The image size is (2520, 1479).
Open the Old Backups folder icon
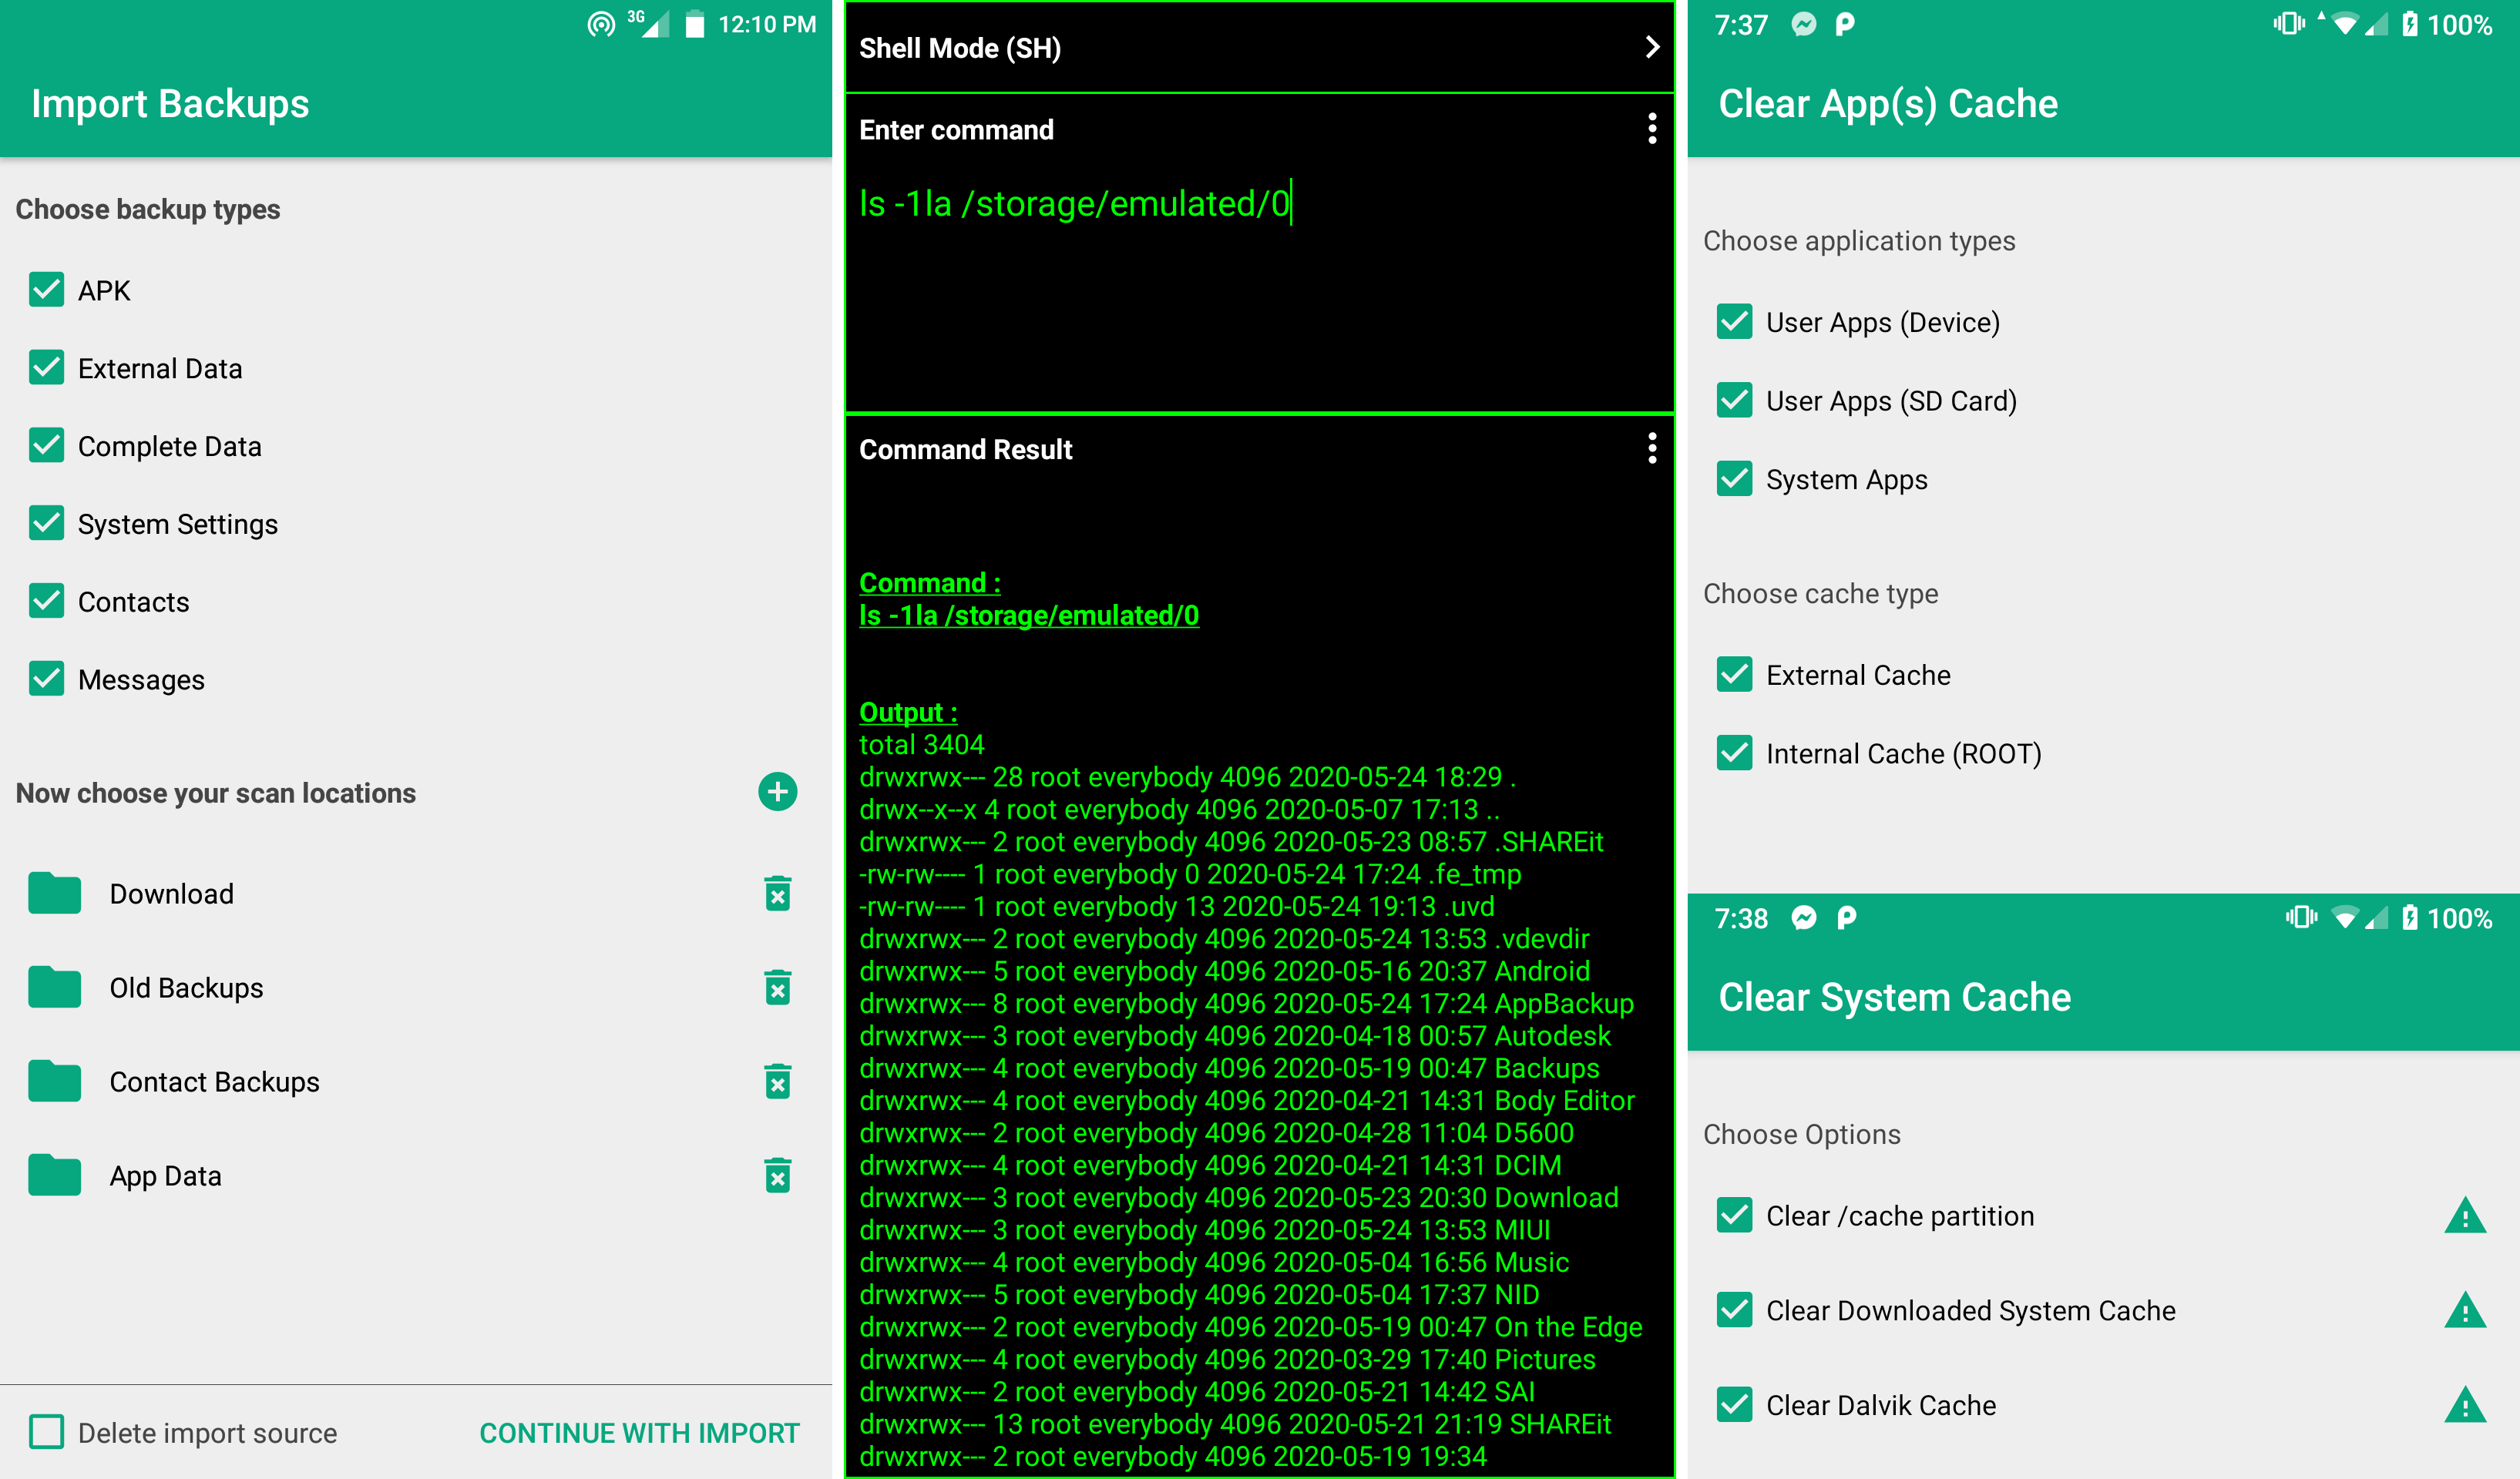(54, 988)
